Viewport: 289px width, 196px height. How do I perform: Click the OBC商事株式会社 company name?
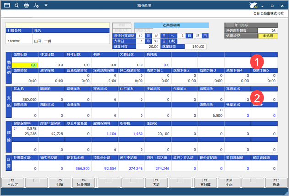pos(268,13)
